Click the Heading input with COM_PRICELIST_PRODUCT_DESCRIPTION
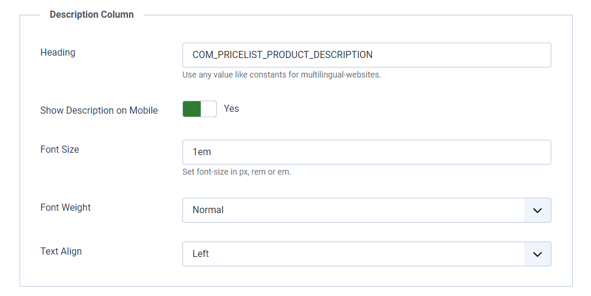591x296 pixels. pos(367,55)
